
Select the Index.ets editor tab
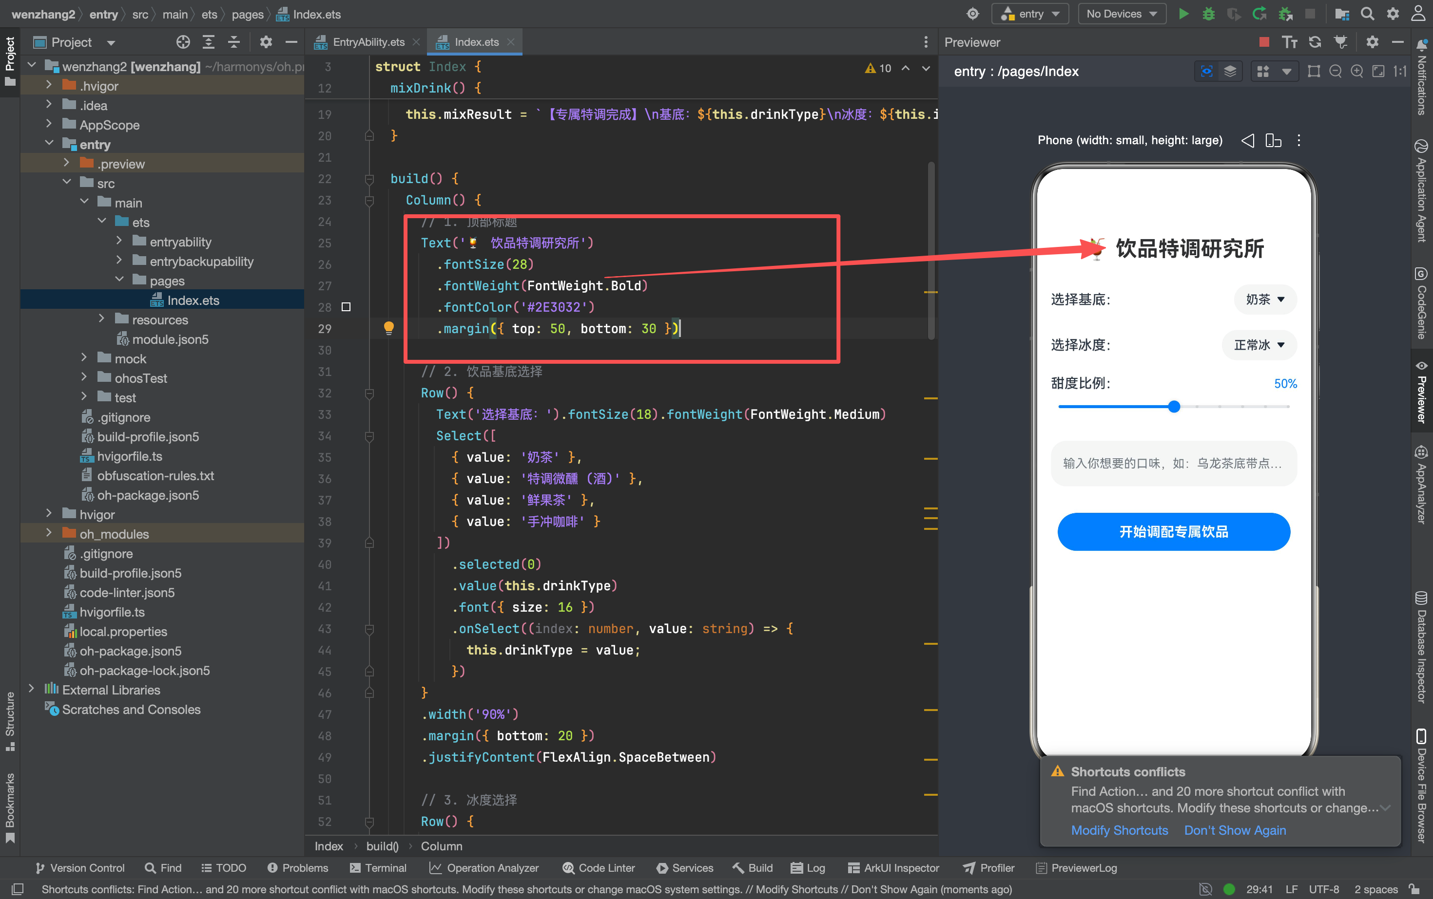pos(474,41)
